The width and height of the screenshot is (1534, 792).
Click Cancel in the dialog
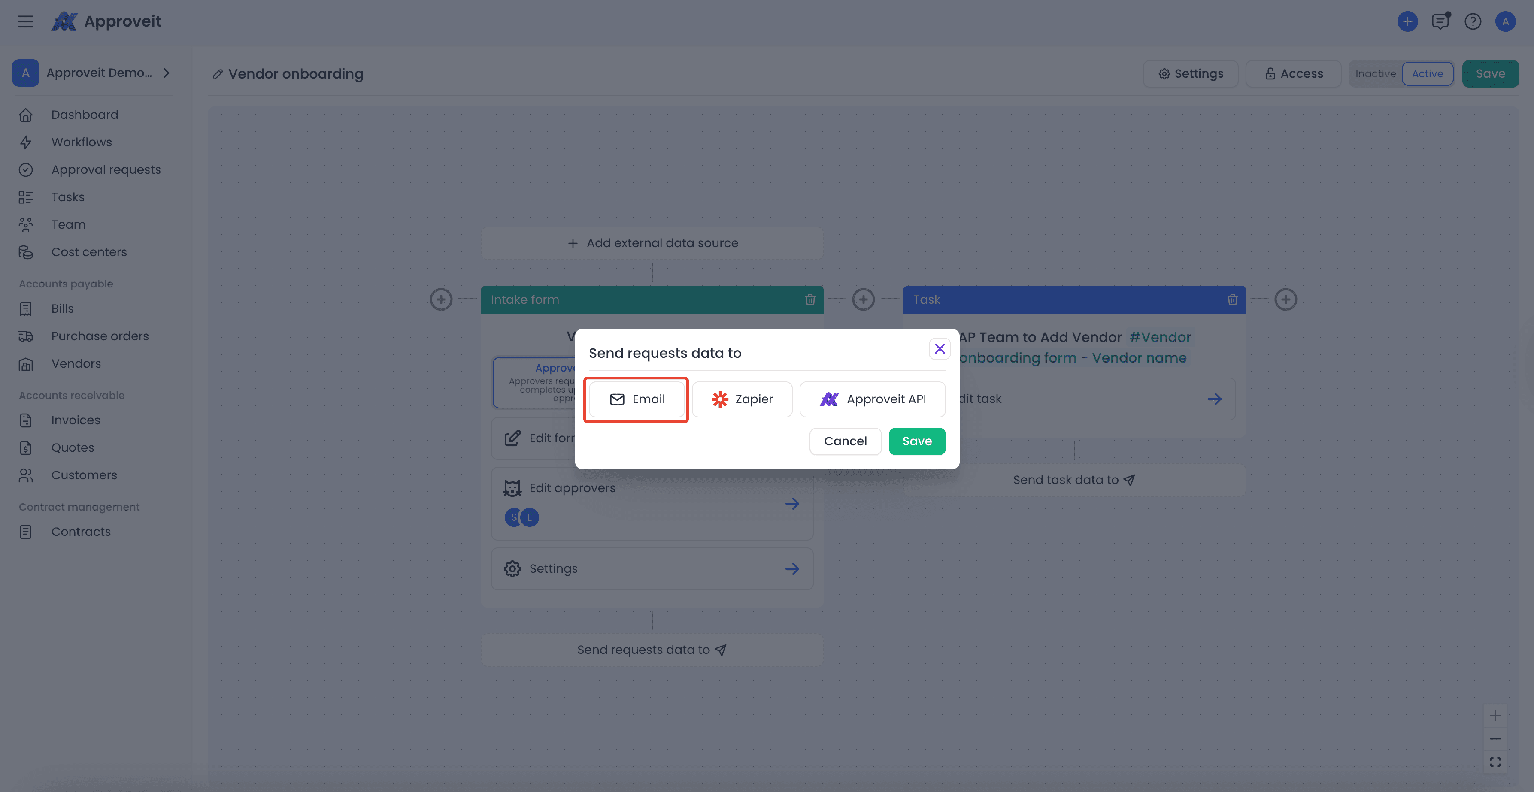[844, 441]
